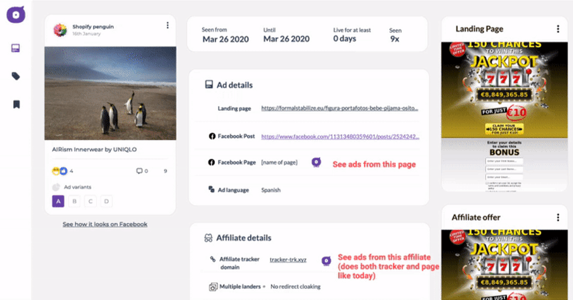
Task: Click Facebook icon beside Facebook Page
Action: click(211, 162)
